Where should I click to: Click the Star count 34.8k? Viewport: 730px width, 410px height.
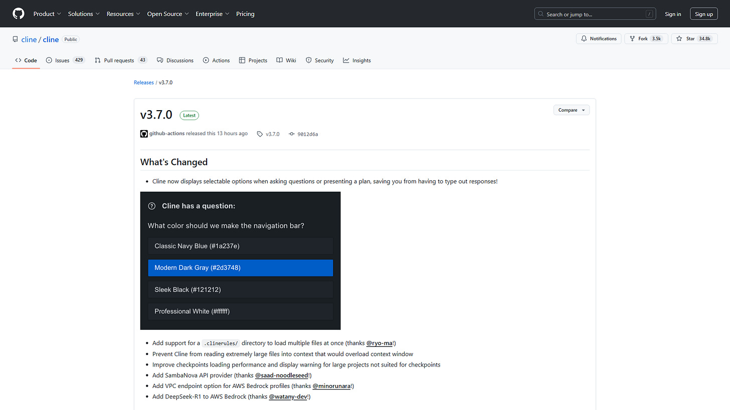pos(705,39)
